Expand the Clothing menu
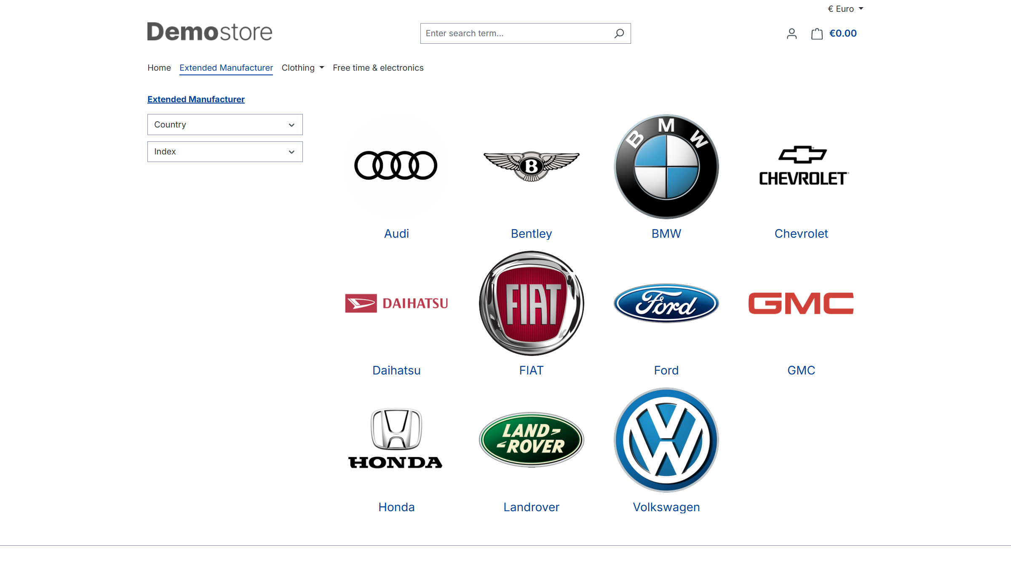Screen dimensions: 1011x568 click(x=302, y=68)
